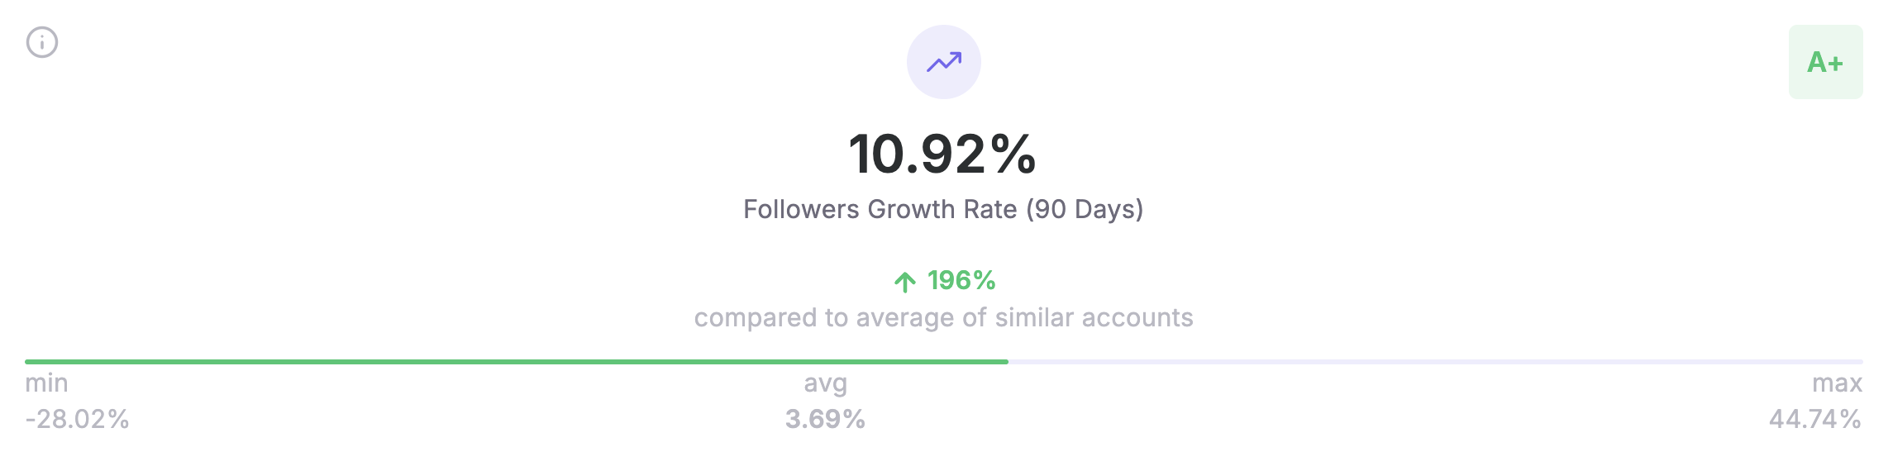
Task: Click the max label under the bar
Action: [1837, 383]
